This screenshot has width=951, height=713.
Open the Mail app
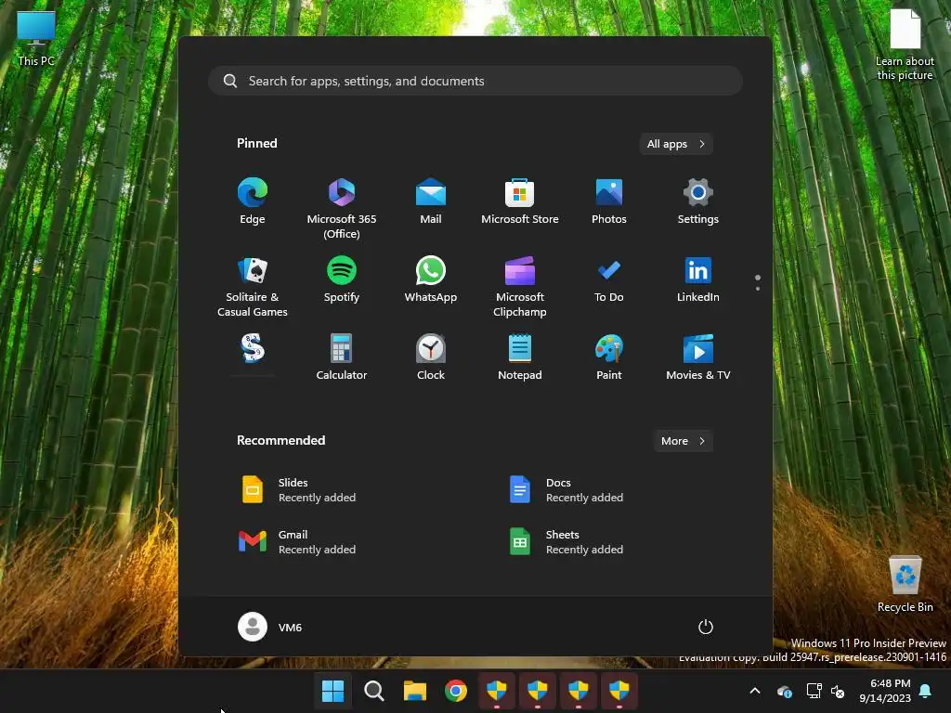(x=431, y=201)
